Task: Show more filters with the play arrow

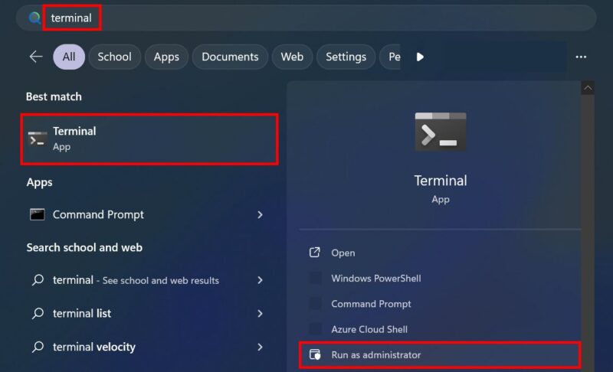Action: [420, 57]
